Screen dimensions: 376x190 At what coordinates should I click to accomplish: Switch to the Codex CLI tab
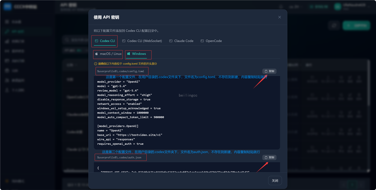[105, 41]
